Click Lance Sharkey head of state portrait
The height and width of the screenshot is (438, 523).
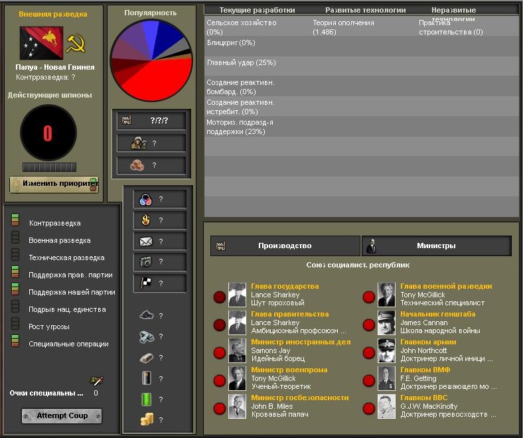point(237,295)
